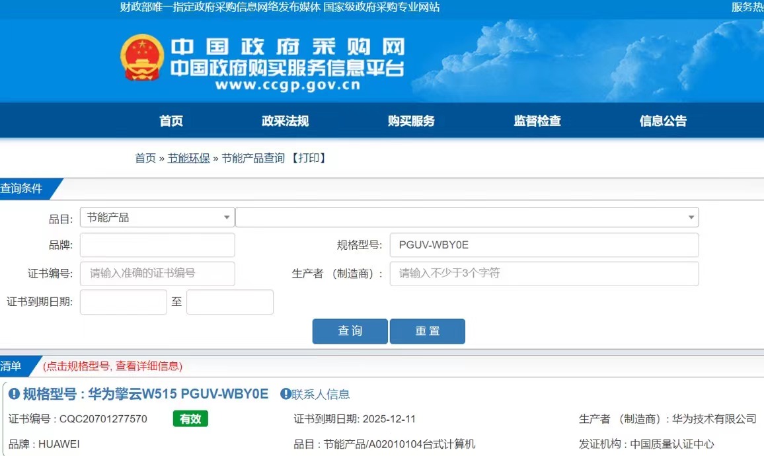Select the 证书编号 CQC20701277570 text
Viewport: 764px width, 456px height.
coord(78,419)
